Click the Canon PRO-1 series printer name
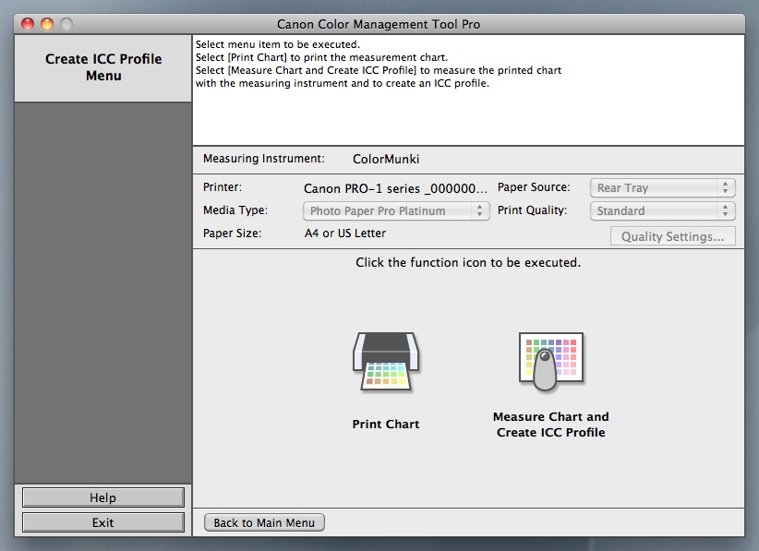Image resolution: width=759 pixels, height=551 pixels. coord(395,188)
